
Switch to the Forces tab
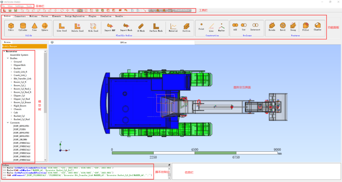45,16
